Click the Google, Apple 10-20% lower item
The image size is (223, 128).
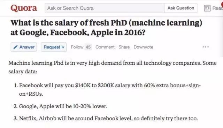point(60,106)
